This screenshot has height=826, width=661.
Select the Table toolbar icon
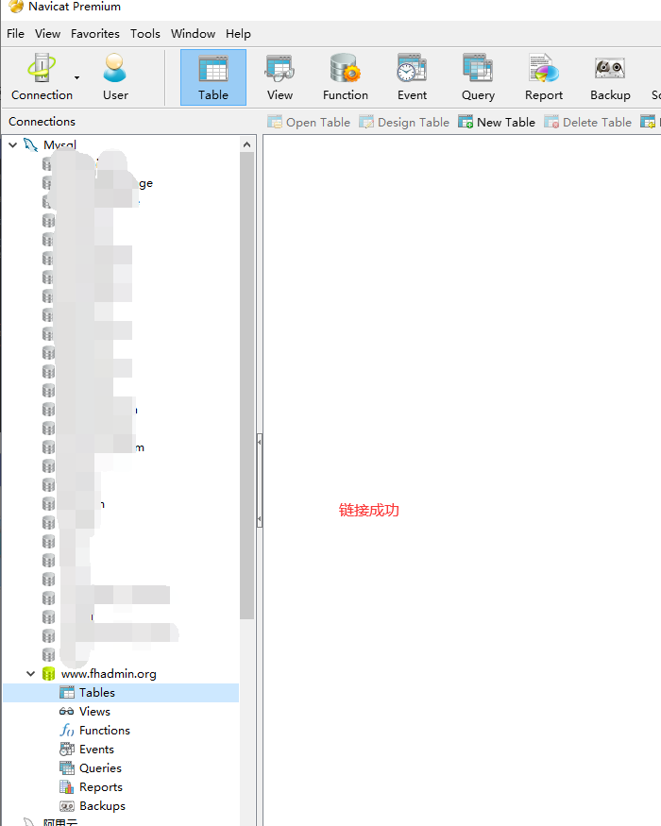click(x=213, y=77)
